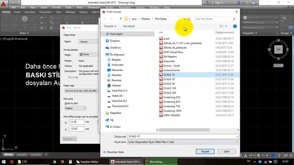
Task: Open the Home ribbon tab
Action: tap(6, 12)
